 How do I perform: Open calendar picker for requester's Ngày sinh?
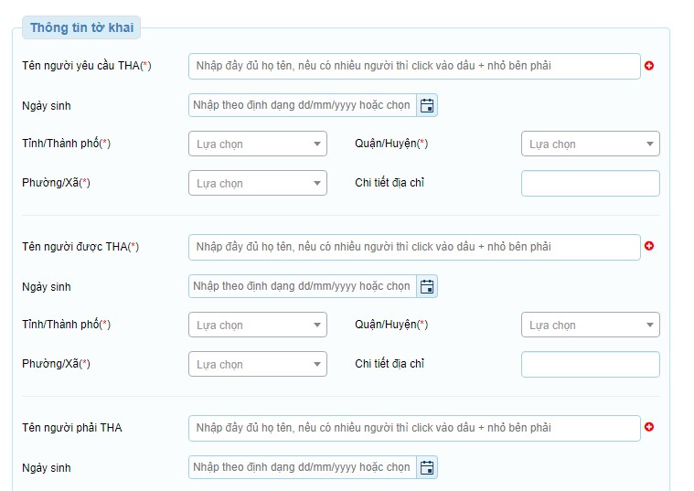tap(427, 105)
